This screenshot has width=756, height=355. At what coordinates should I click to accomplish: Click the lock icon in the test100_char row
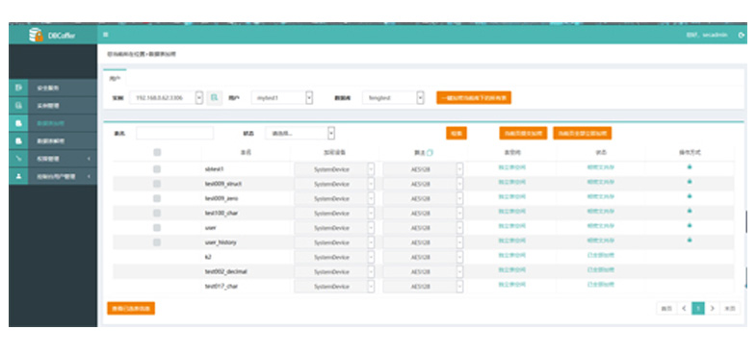click(690, 211)
